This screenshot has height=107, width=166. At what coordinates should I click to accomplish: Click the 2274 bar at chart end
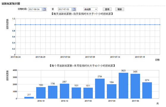(x=147, y=90)
